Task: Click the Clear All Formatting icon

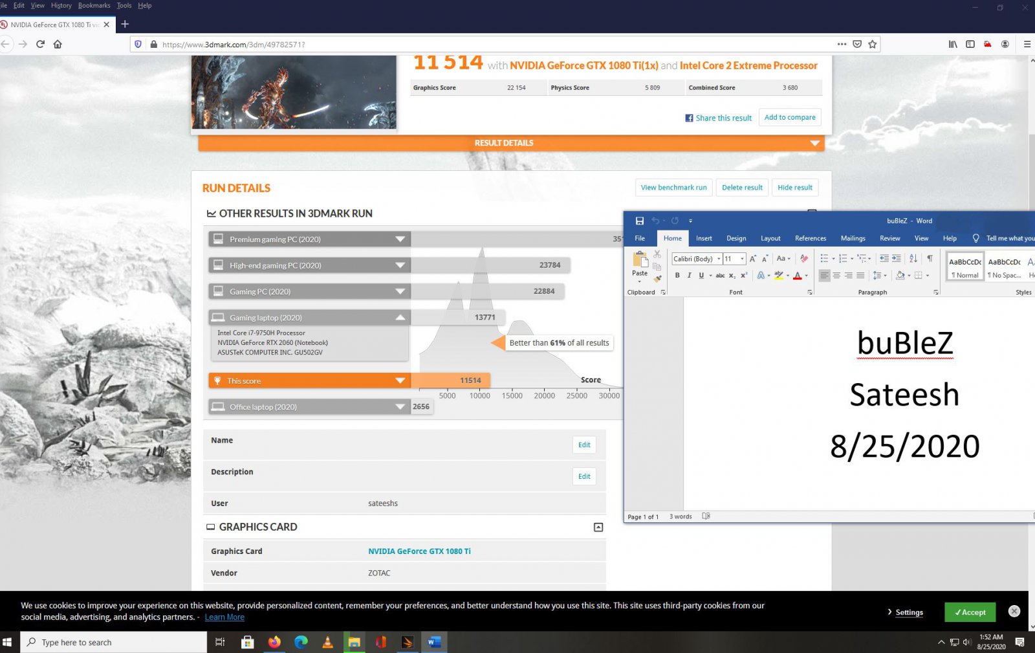Action: coord(804,258)
